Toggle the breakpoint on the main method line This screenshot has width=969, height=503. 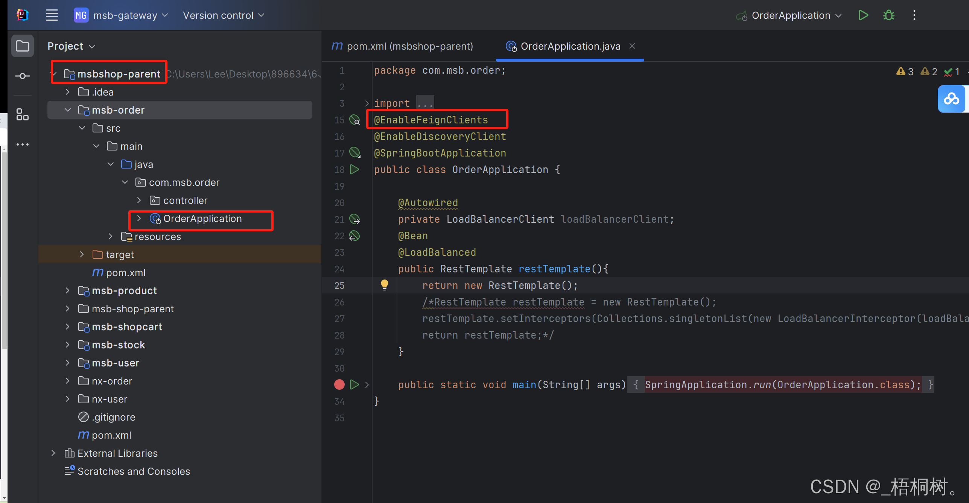pyautogui.click(x=339, y=384)
